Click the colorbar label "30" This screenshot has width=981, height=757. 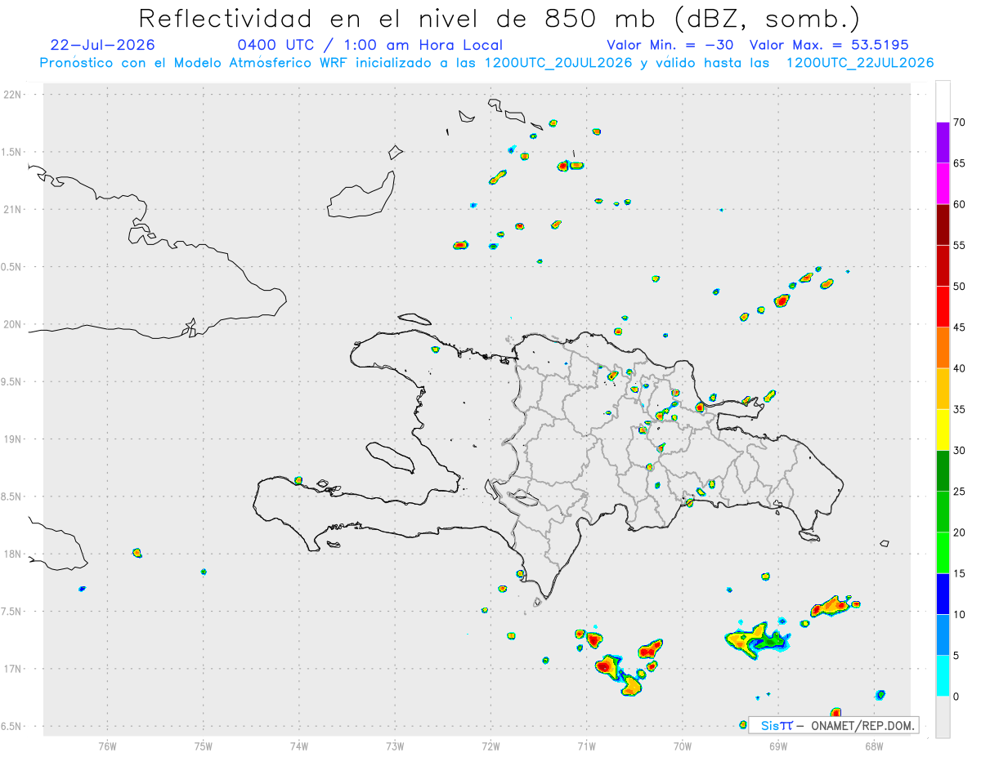tap(960, 451)
